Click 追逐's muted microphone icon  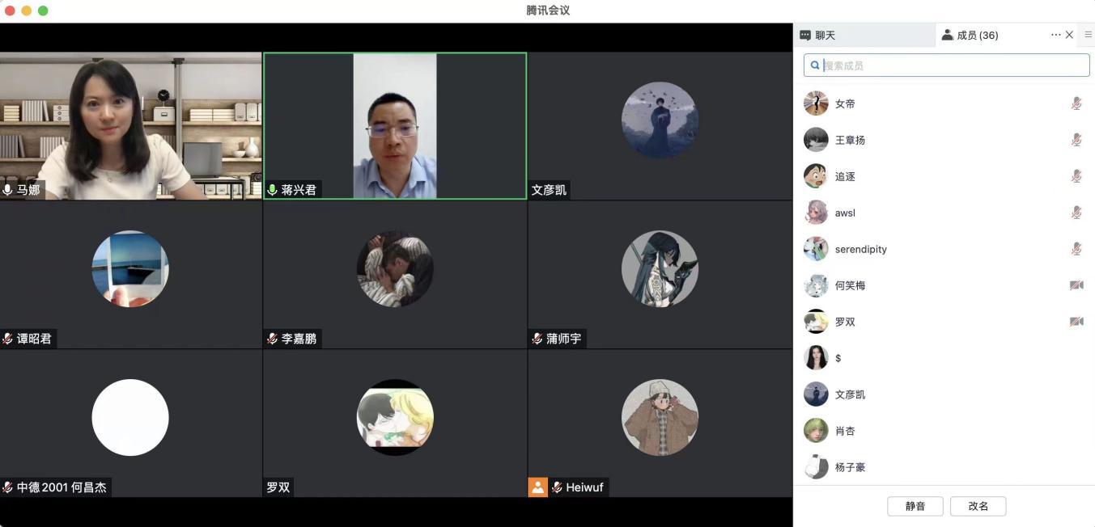coord(1076,176)
